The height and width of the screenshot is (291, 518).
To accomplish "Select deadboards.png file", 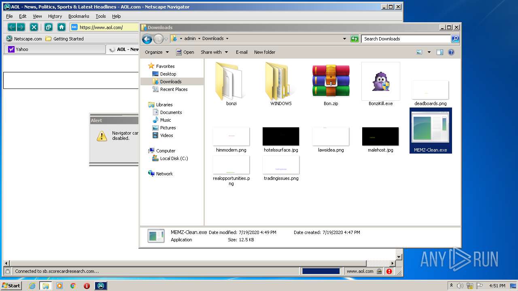I will [x=431, y=93].
